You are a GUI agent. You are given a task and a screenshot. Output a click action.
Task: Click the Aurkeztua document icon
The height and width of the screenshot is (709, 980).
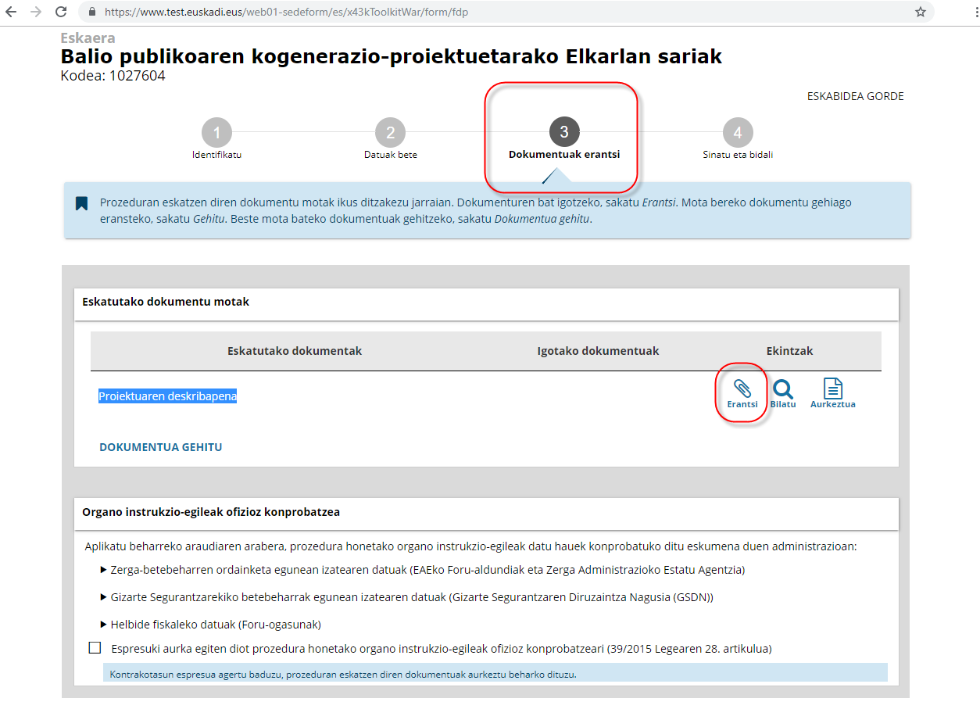(833, 389)
